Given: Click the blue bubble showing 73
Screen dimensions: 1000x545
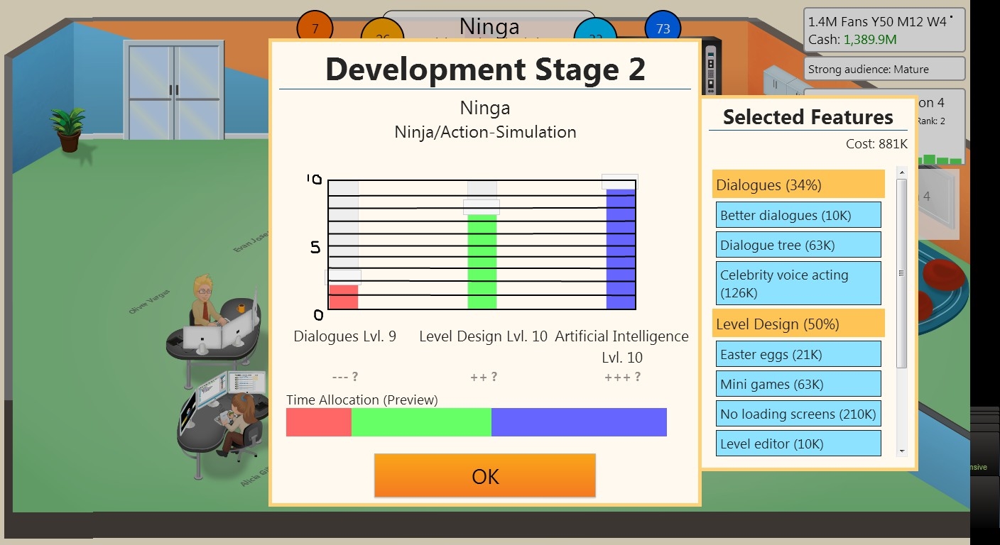Looking at the screenshot, I should (x=663, y=28).
